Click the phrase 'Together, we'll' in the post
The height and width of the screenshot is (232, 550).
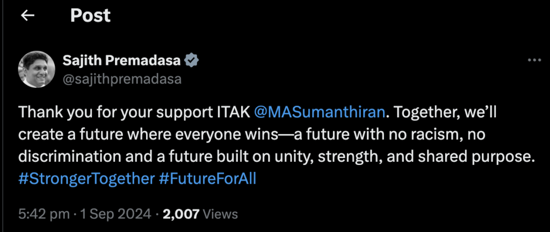point(445,113)
